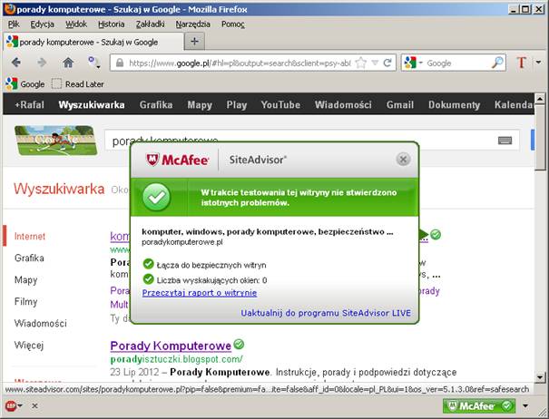The image size is (549, 419).
Task: Click +Rafal in the Google bar
Action: pos(29,104)
